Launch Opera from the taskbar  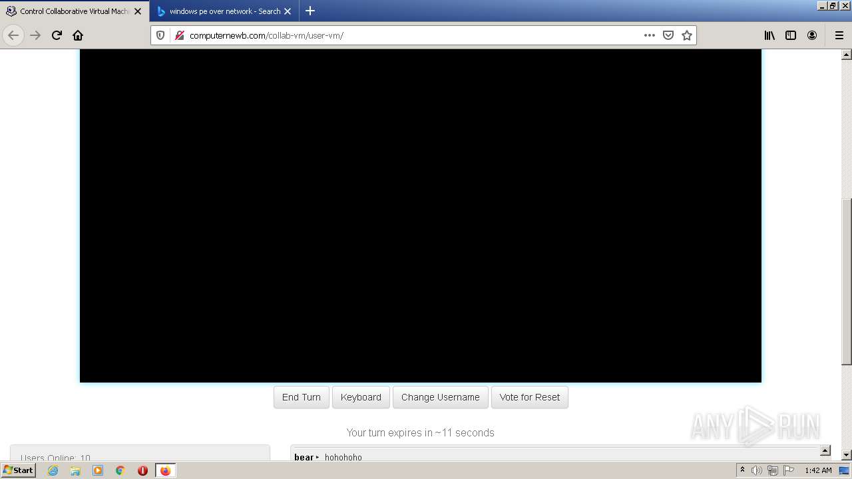pos(142,470)
